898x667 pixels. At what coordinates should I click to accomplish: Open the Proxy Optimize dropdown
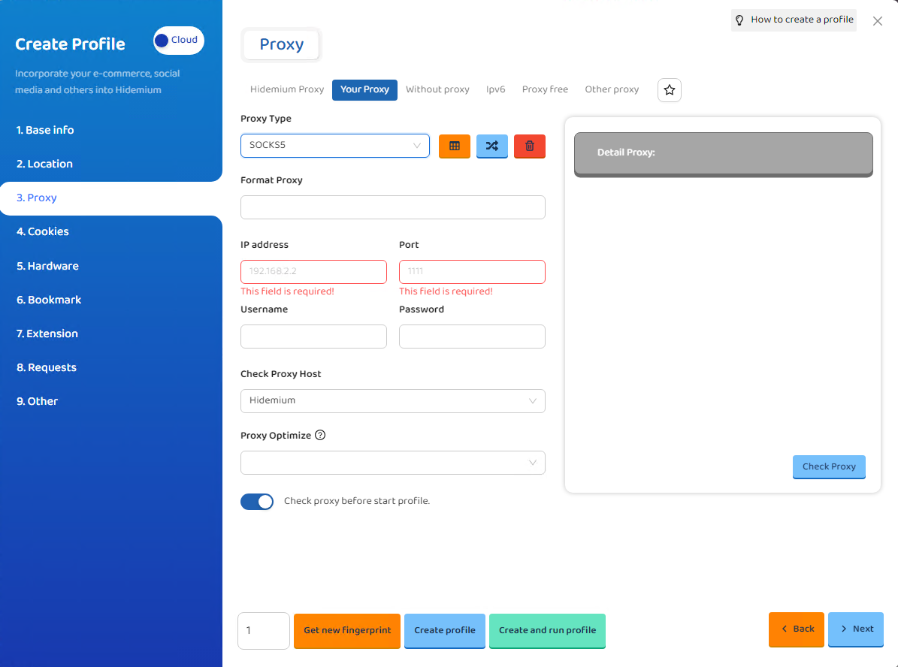tap(392, 463)
